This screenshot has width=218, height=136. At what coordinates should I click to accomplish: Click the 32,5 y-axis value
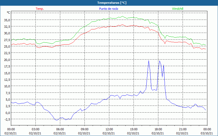tap(7, 27)
